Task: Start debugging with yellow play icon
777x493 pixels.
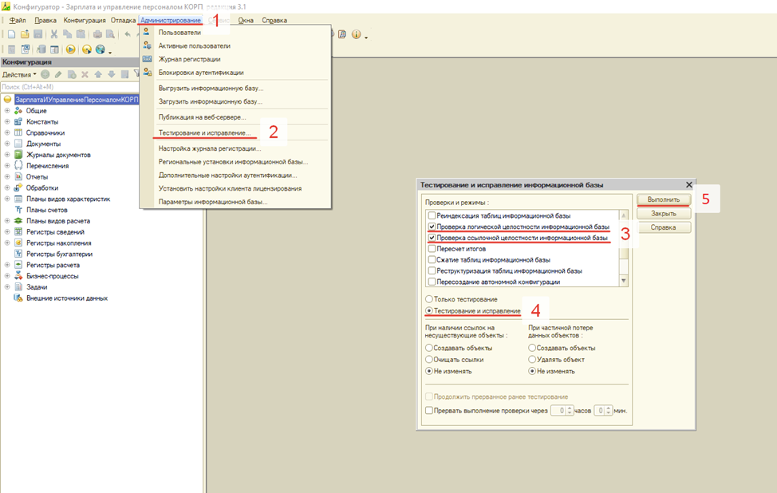Action: click(x=70, y=49)
